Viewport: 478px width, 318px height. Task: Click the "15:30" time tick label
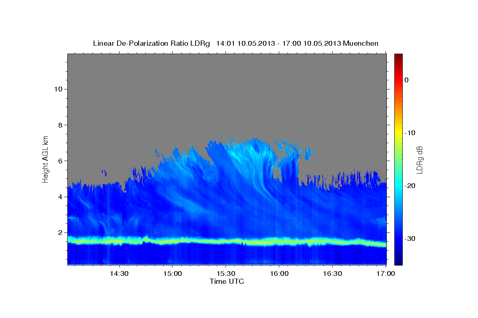[x=225, y=273]
